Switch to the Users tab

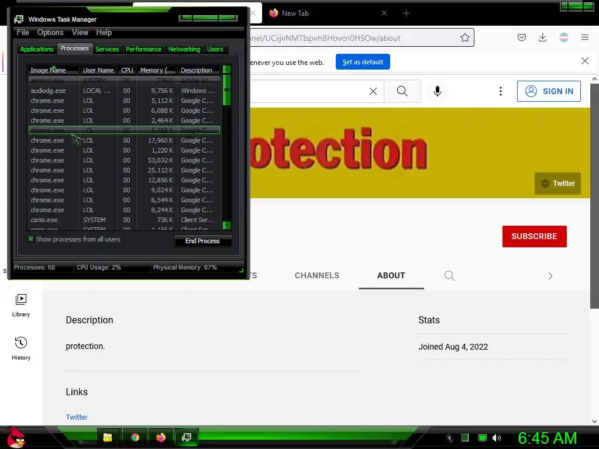(215, 49)
